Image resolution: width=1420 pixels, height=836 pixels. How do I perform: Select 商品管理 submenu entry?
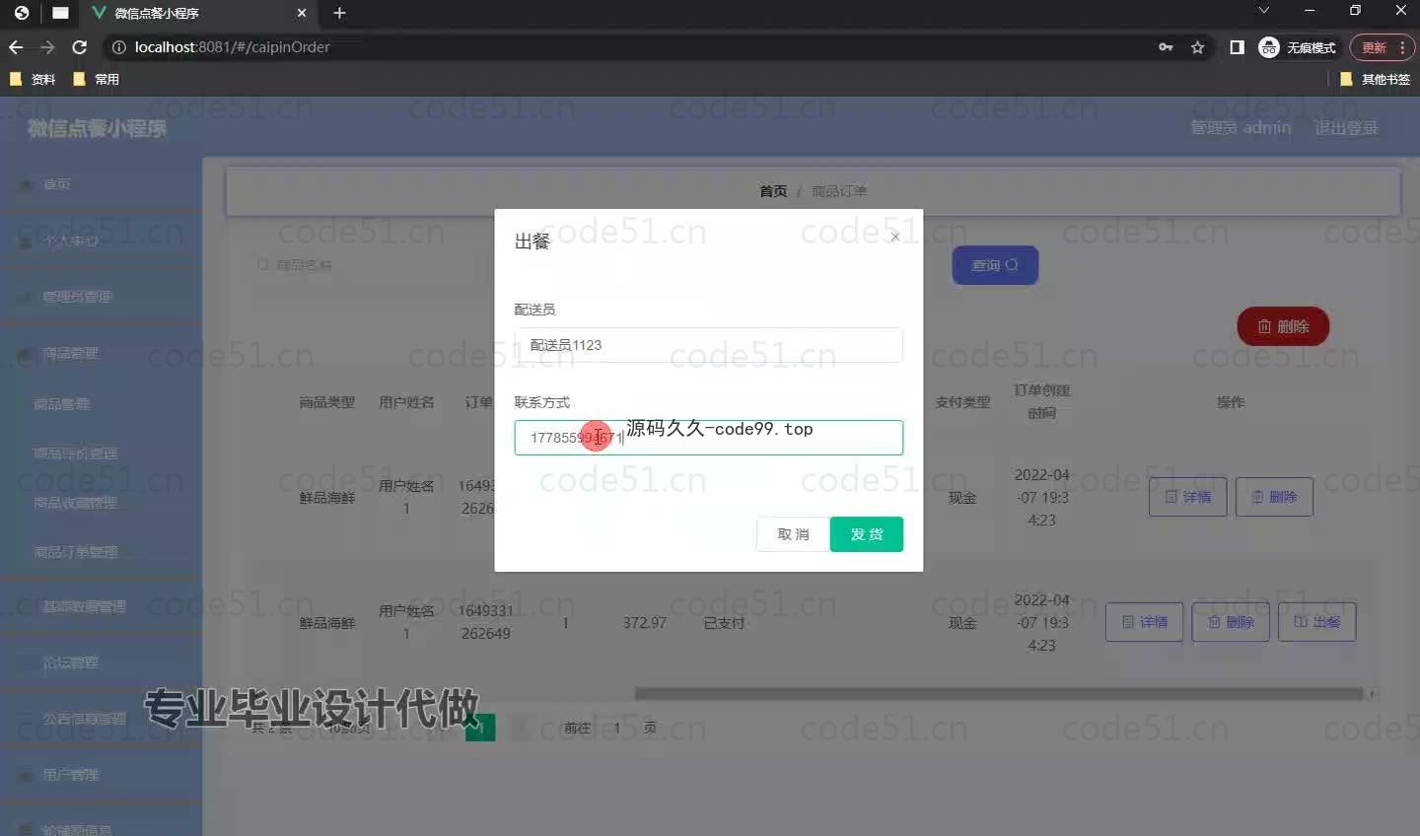tap(101, 404)
